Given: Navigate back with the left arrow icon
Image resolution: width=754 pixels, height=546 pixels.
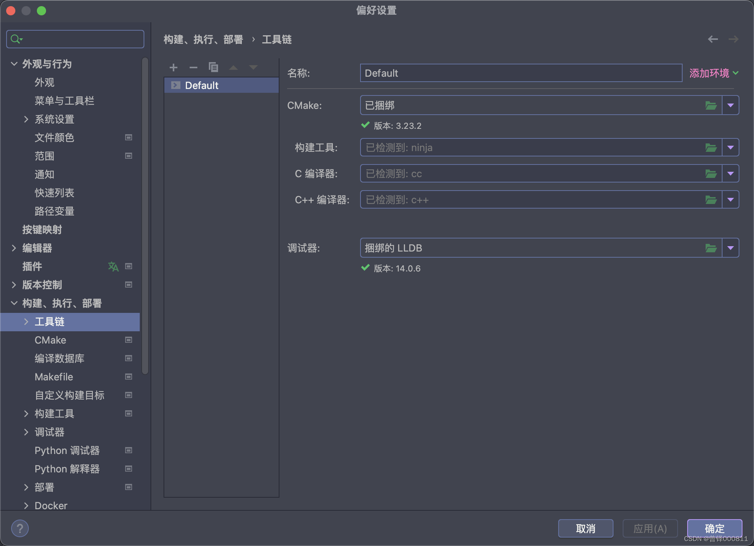Looking at the screenshot, I should tap(713, 39).
